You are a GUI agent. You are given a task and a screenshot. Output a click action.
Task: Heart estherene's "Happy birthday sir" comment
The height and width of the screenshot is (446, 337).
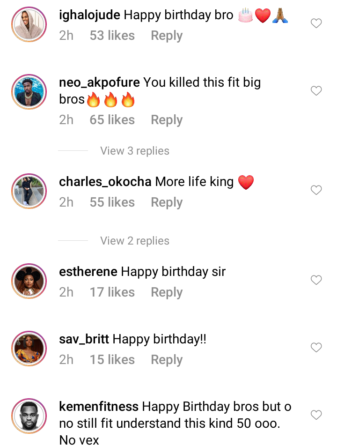(x=316, y=280)
